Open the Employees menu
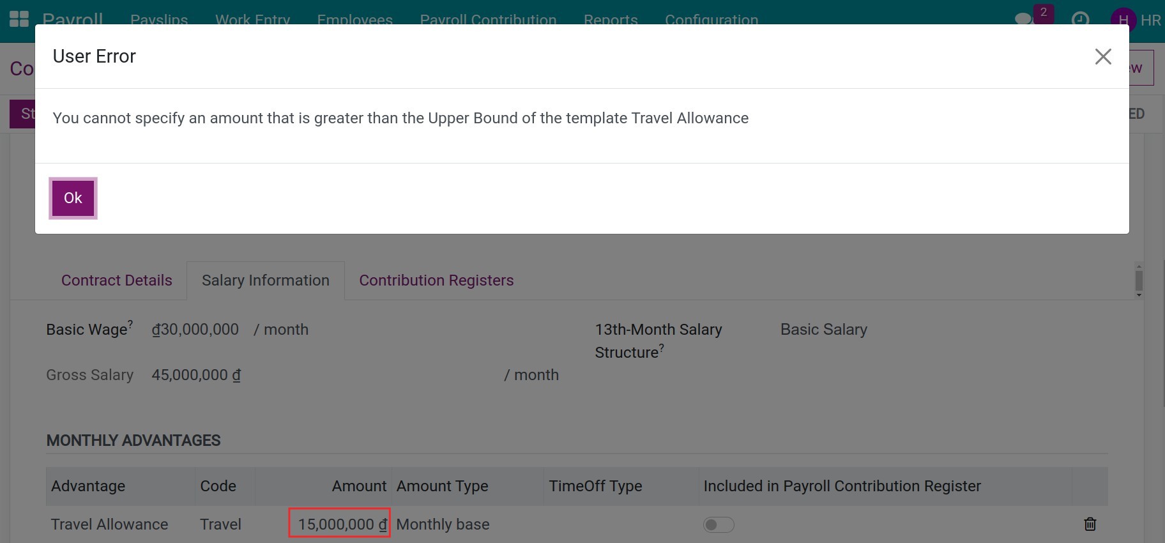 (x=354, y=20)
